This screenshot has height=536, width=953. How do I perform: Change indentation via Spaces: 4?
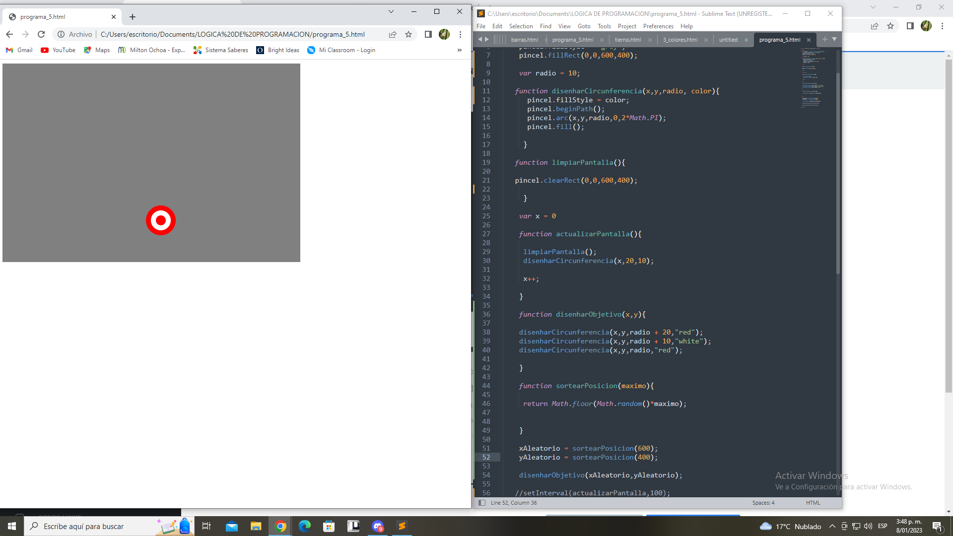pyautogui.click(x=763, y=503)
